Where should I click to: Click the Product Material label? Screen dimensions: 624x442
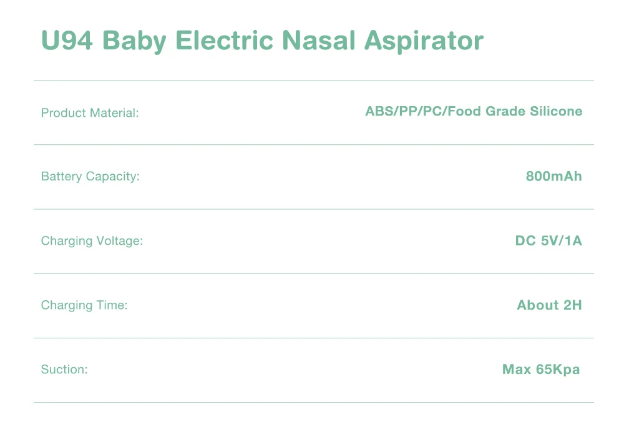[x=90, y=113]
